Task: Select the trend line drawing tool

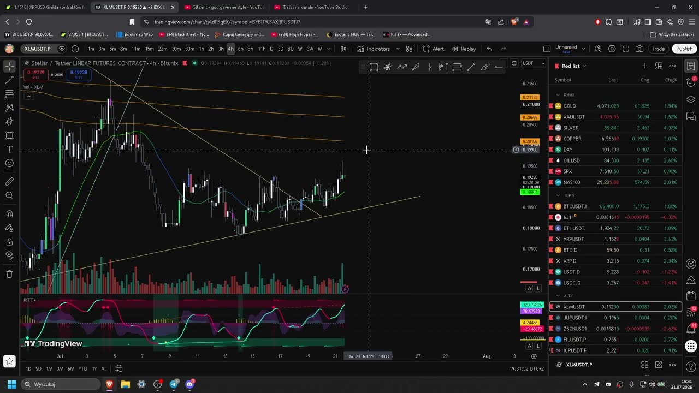Action: point(9,80)
